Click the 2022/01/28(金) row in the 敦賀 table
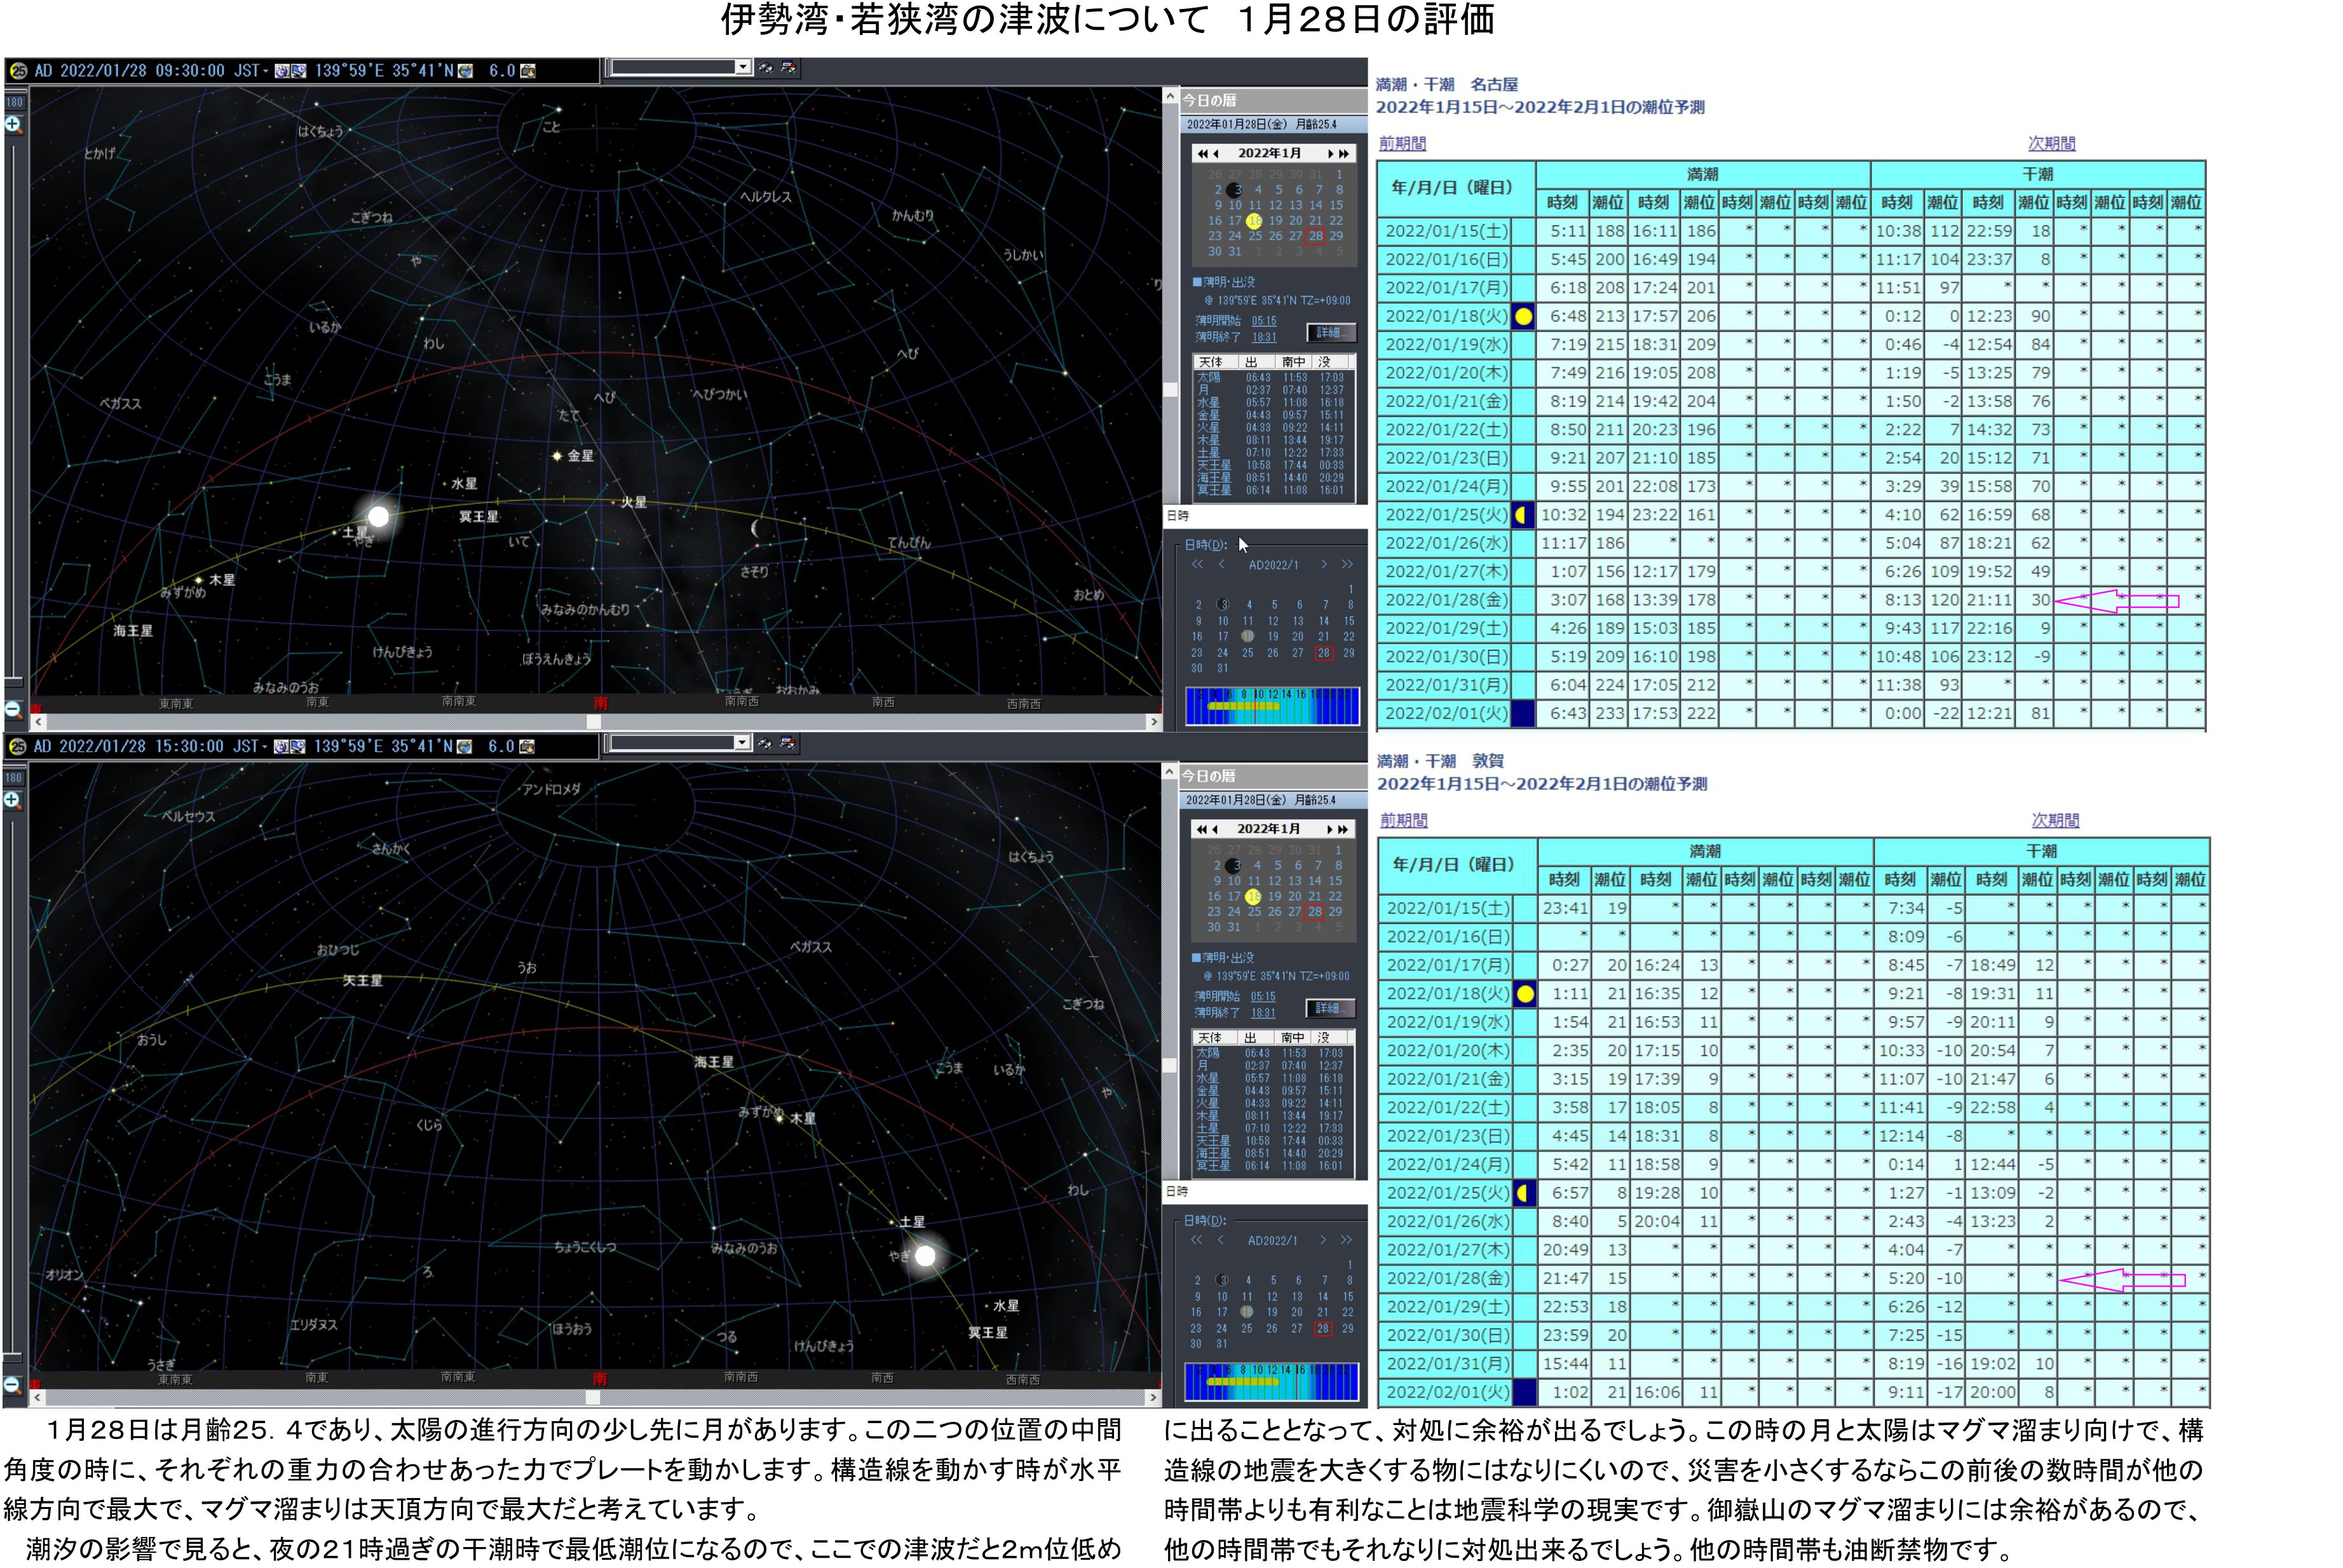2343x1568 pixels. (x=1794, y=1278)
